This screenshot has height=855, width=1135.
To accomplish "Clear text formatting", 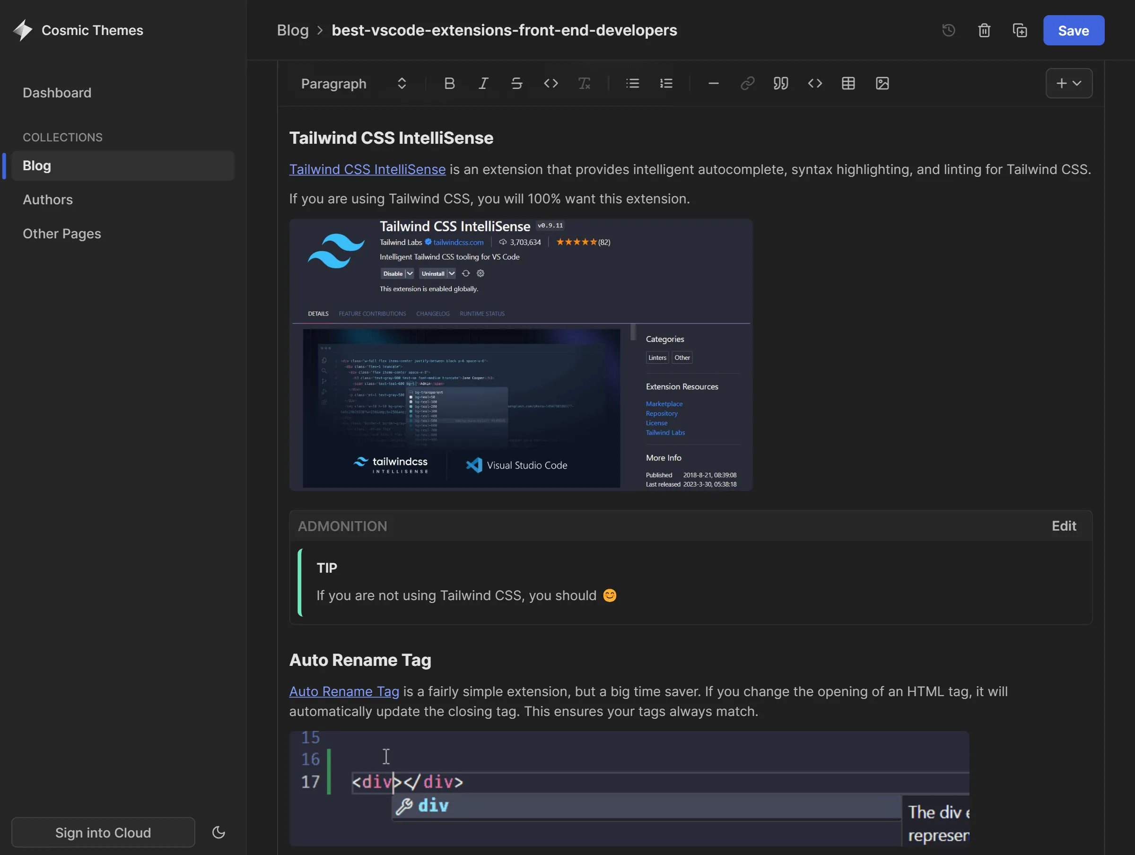I will coord(585,83).
